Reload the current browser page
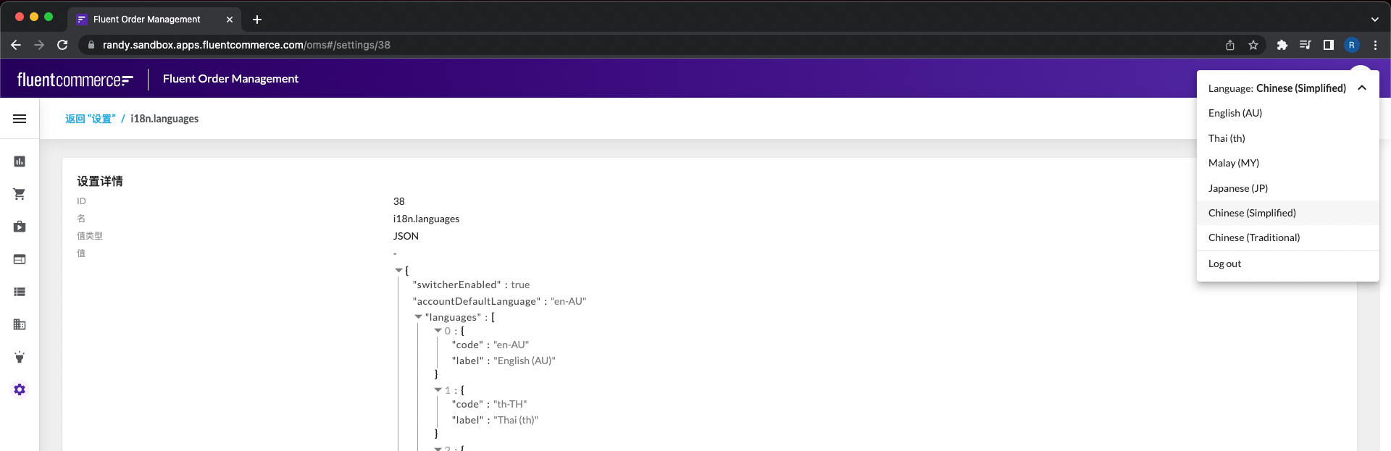This screenshot has width=1391, height=451. [x=62, y=45]
